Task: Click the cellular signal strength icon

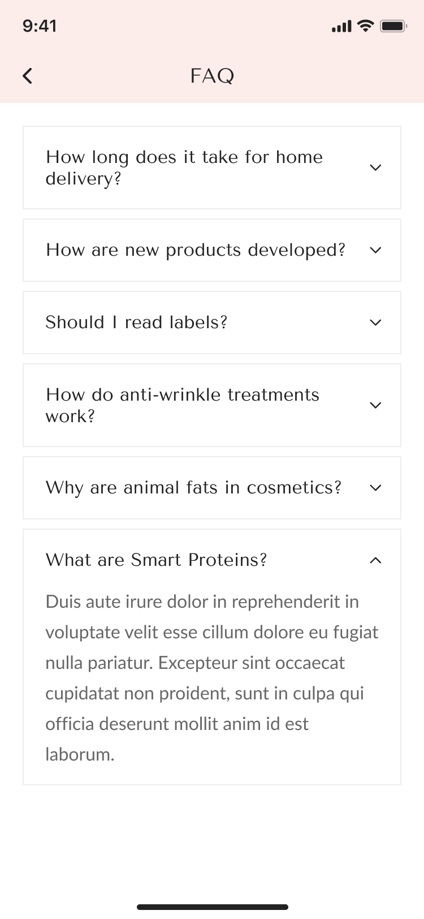Action: [341, 26]
